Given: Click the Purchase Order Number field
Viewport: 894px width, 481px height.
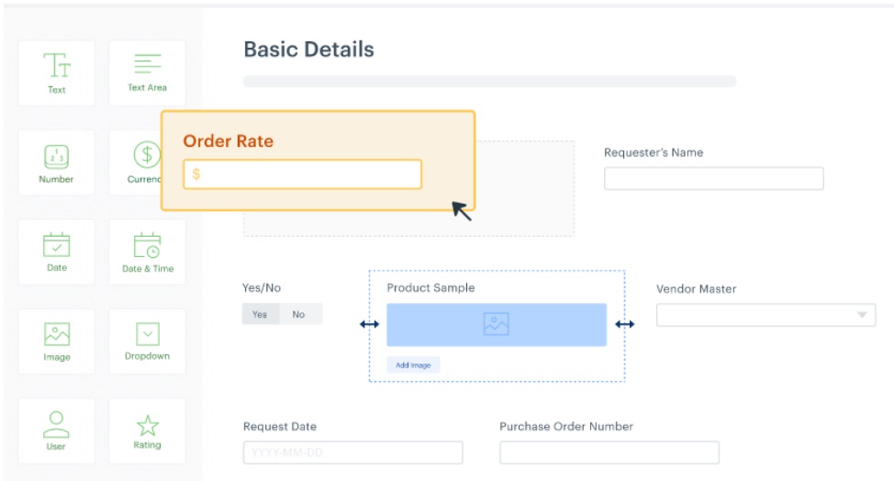Looking at the screenshot, I should 609,453.
